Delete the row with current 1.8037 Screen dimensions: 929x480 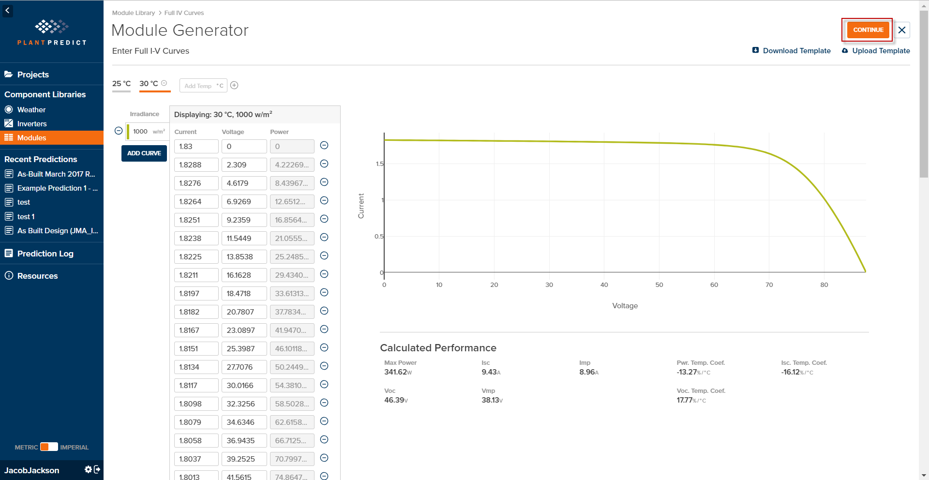pyautogui.click(x=325, y=458)
